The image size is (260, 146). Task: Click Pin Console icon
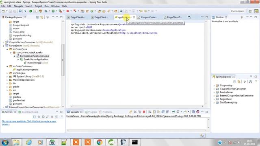tap(173, 112)
